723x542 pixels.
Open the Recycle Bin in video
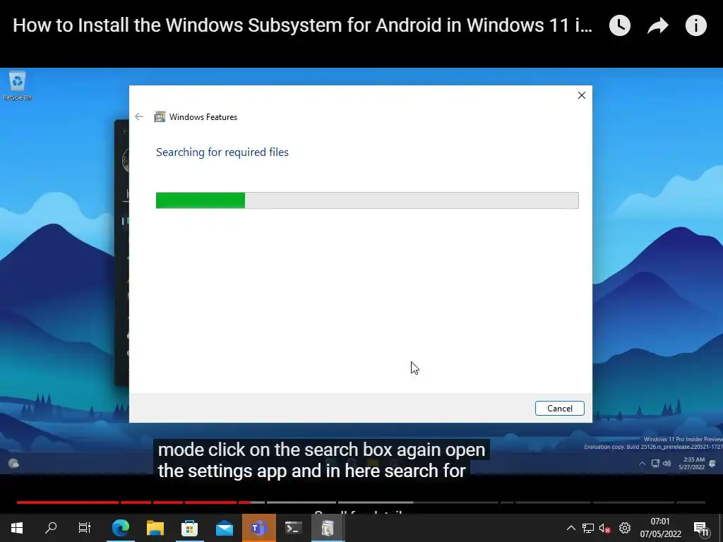[x=17, y=85]
